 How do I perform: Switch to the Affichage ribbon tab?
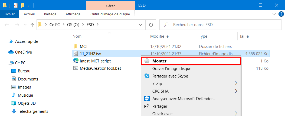pyautogui.click(x=73, y=14)
